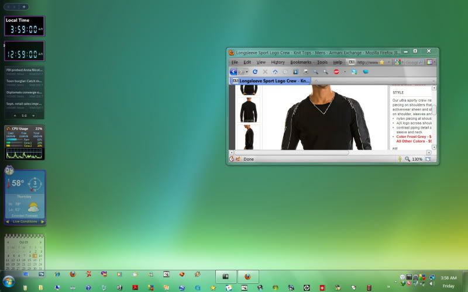The image size is (468, 292).
Task: Open the Firefox Home page icon
Action: (x=275, y=72)
